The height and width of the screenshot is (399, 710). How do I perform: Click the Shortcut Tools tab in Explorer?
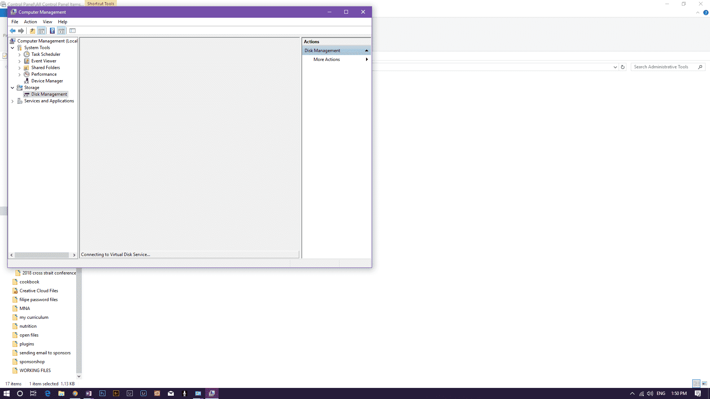pos(101,3)
